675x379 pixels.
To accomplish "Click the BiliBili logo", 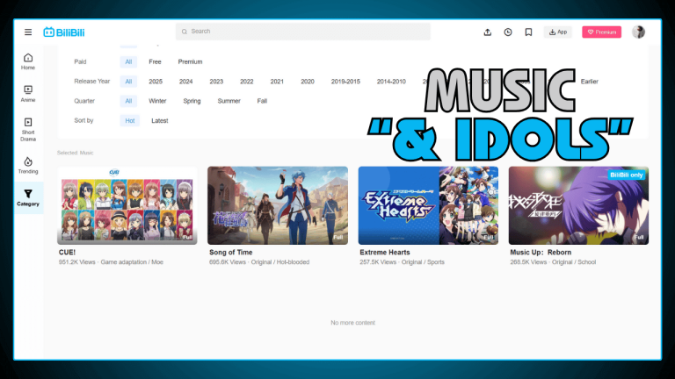I will (63, 32).
